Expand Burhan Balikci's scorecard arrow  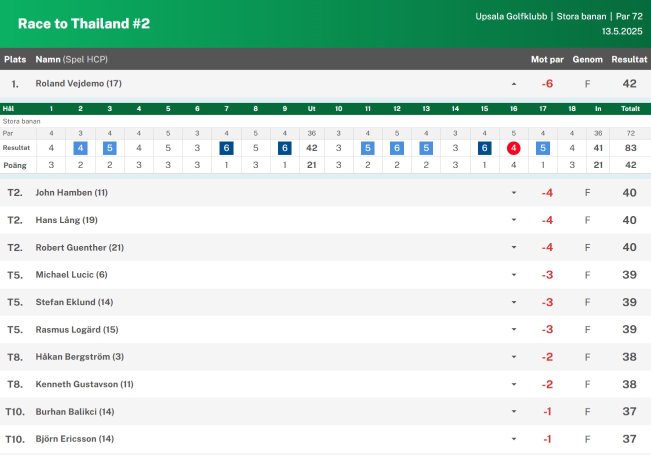513,411
